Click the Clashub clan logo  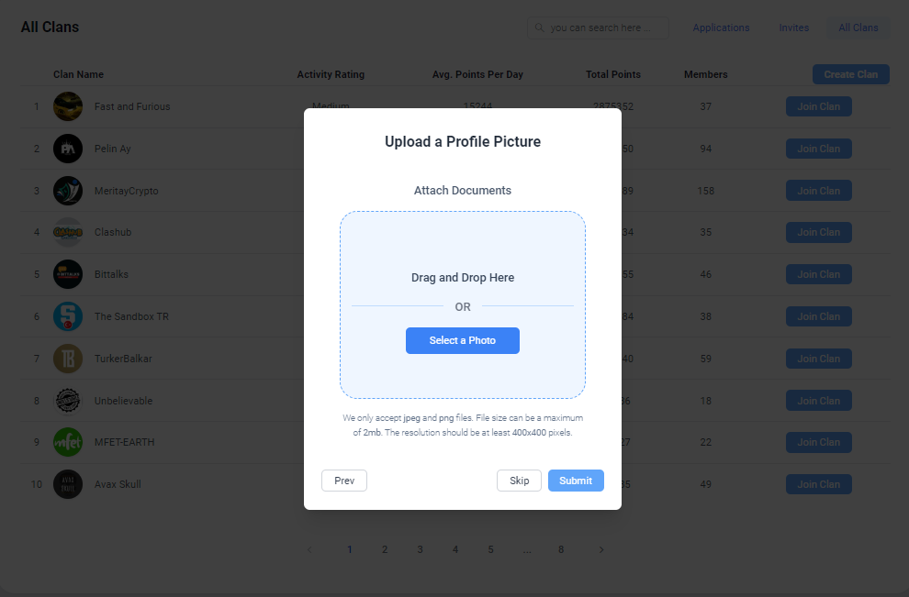(x=68, y=232)
